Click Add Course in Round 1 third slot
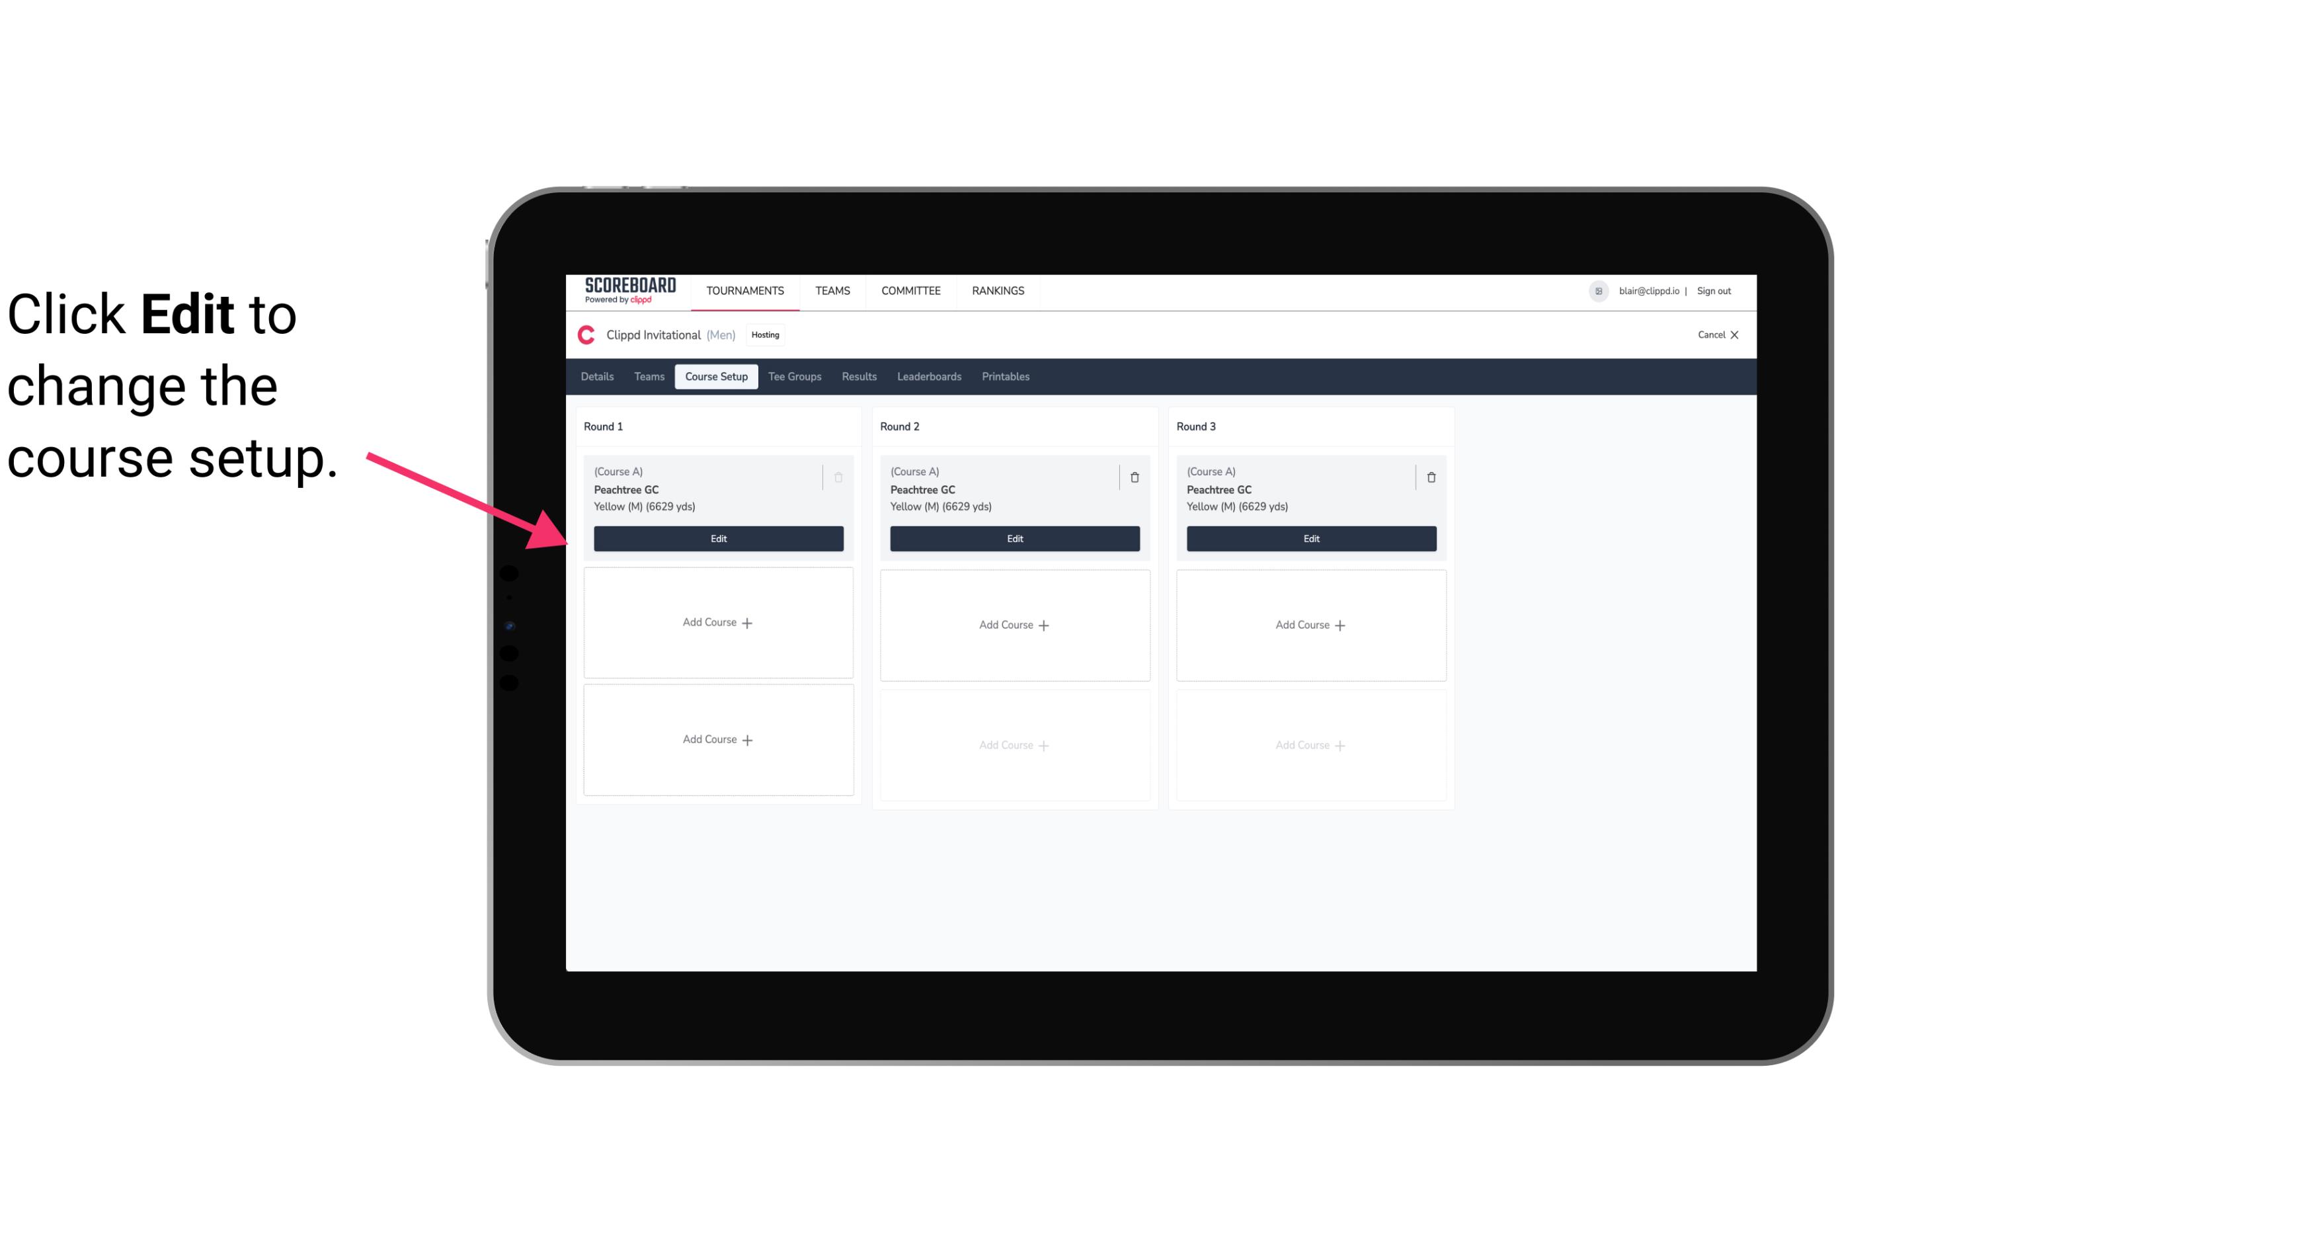2314x1245 pixels. pos(717,739)
